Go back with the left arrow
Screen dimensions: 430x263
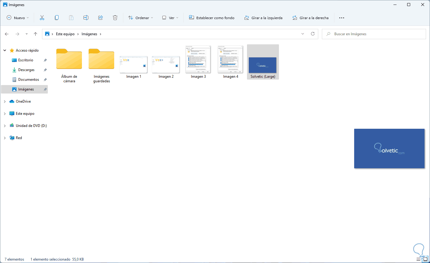7,34
